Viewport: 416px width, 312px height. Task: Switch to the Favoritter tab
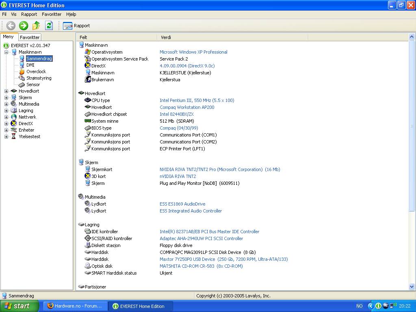point(30,37)
